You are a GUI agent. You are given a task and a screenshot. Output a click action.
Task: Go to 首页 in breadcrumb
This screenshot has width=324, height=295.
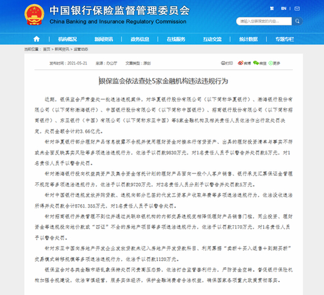pyautogui.click(x=47, y=49)
